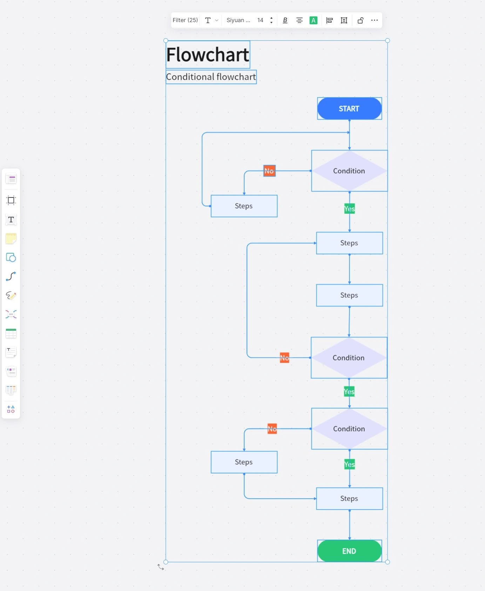Open the stacked cards tool
The image size is (485, 591).
[x=11, y=371]
